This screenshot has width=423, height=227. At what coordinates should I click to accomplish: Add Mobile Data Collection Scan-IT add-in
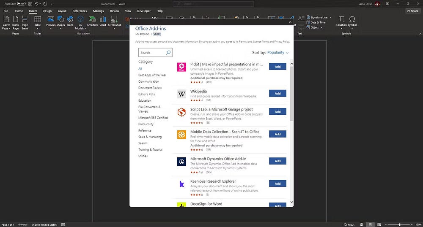[277, 134]
